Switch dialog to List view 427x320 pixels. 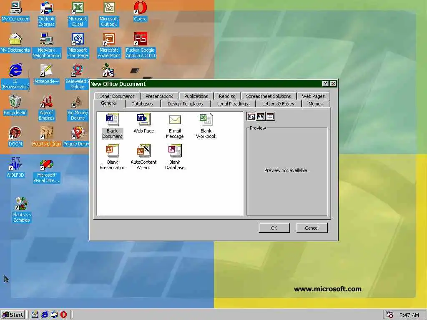261,117
